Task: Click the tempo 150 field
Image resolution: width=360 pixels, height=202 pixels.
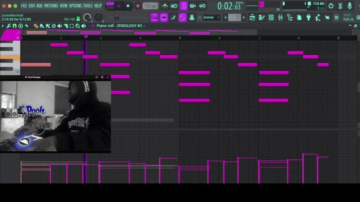Action: point(150,6)
